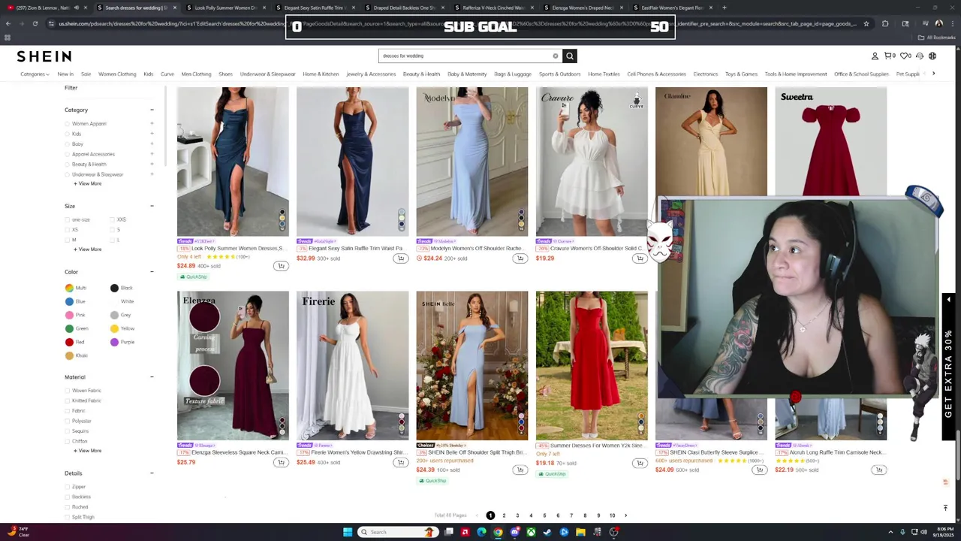Check the Woven Fabric material filter
Viewport: 961px width, 541px height.
pyautogui.click(x=68, y=391)
